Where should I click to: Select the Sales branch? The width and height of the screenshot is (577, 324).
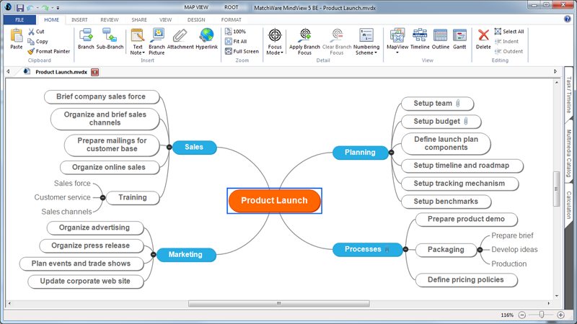point(194,147)
